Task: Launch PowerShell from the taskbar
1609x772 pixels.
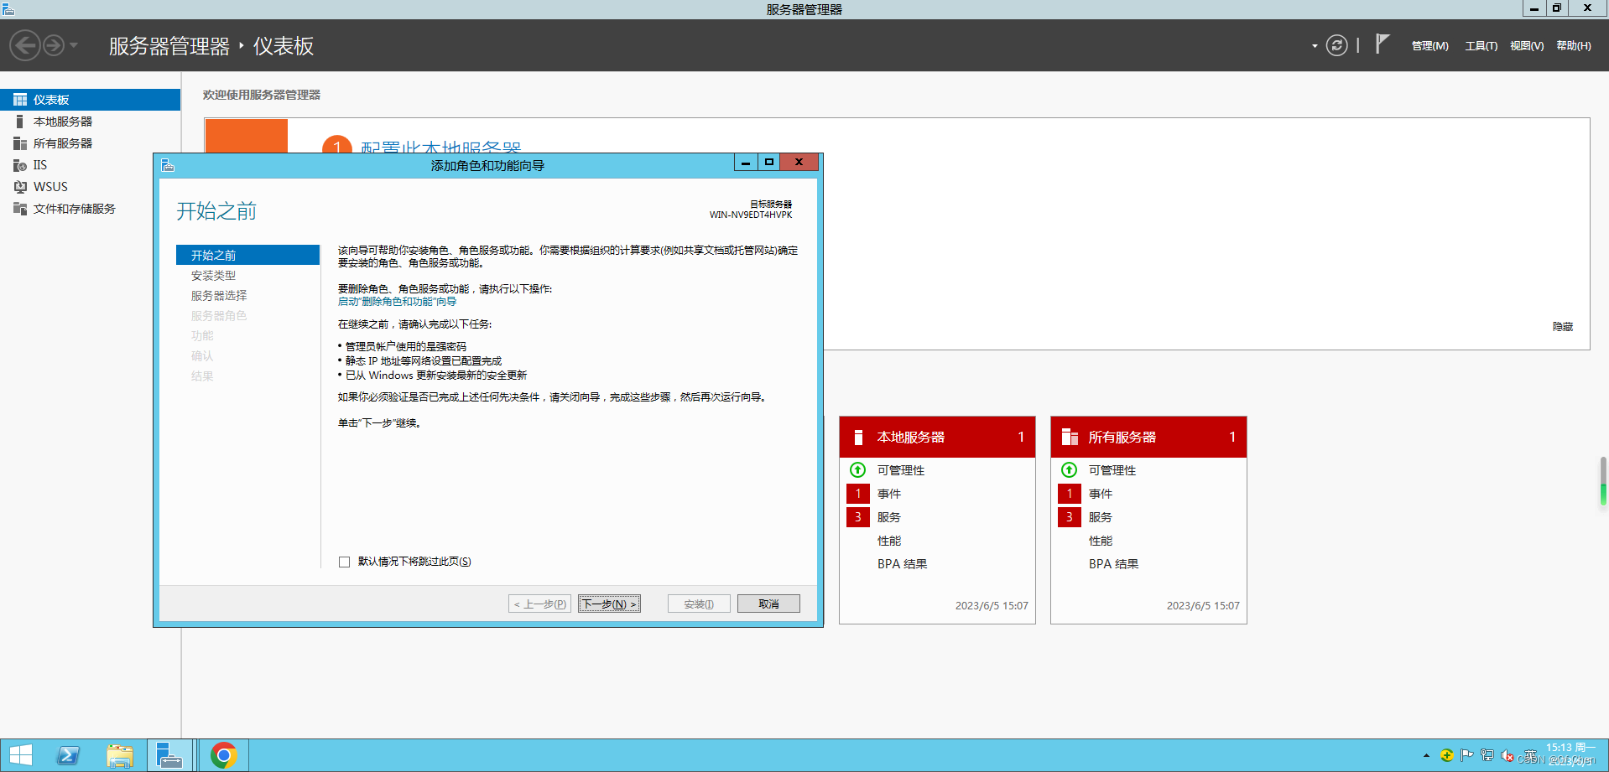Action: pos(69,755)
